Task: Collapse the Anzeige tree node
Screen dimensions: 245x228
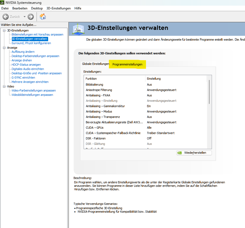Action: 4,48
